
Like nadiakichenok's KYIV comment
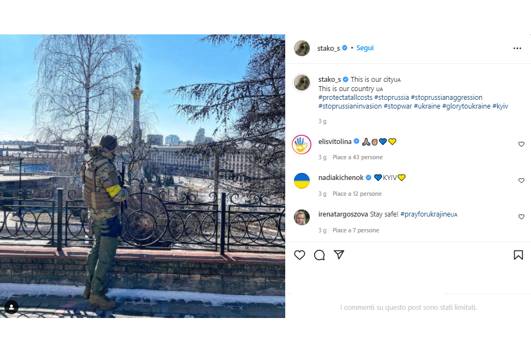coord(521,181)
